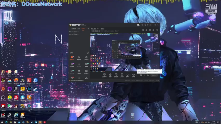
Task: Open the GOG Galaxy desktop shortcut
Action: tap(10, 90)
